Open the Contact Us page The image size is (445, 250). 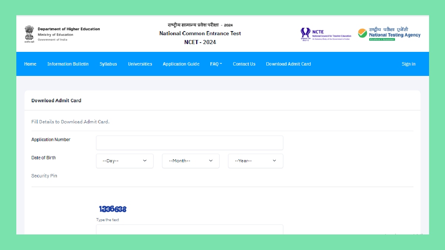[244, 64]
